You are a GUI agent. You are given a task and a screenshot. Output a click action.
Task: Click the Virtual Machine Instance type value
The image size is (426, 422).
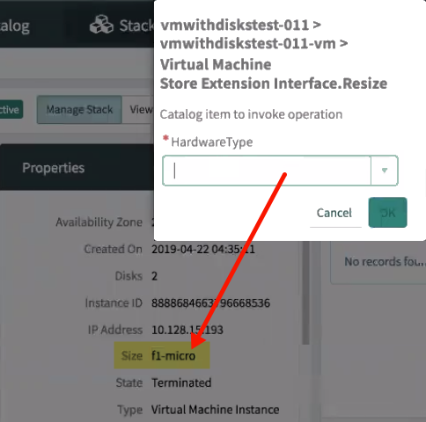coord(216,410)
